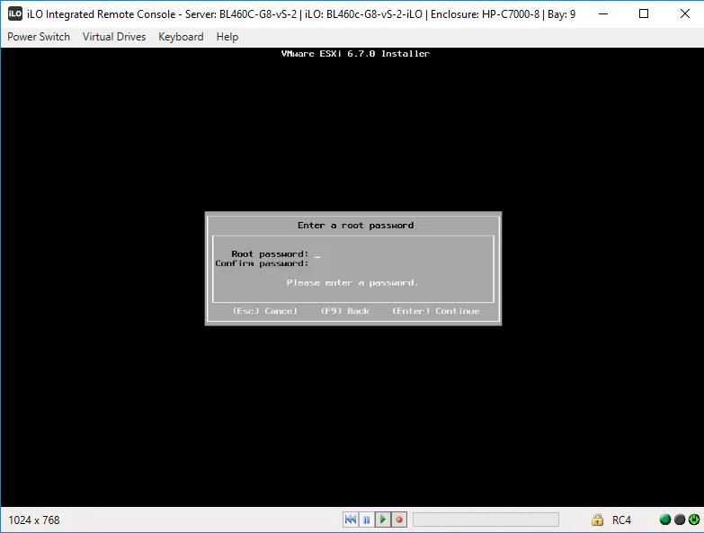Click the VMware ESXi 6.7.0 Installer heading

[x=355, y=53]
